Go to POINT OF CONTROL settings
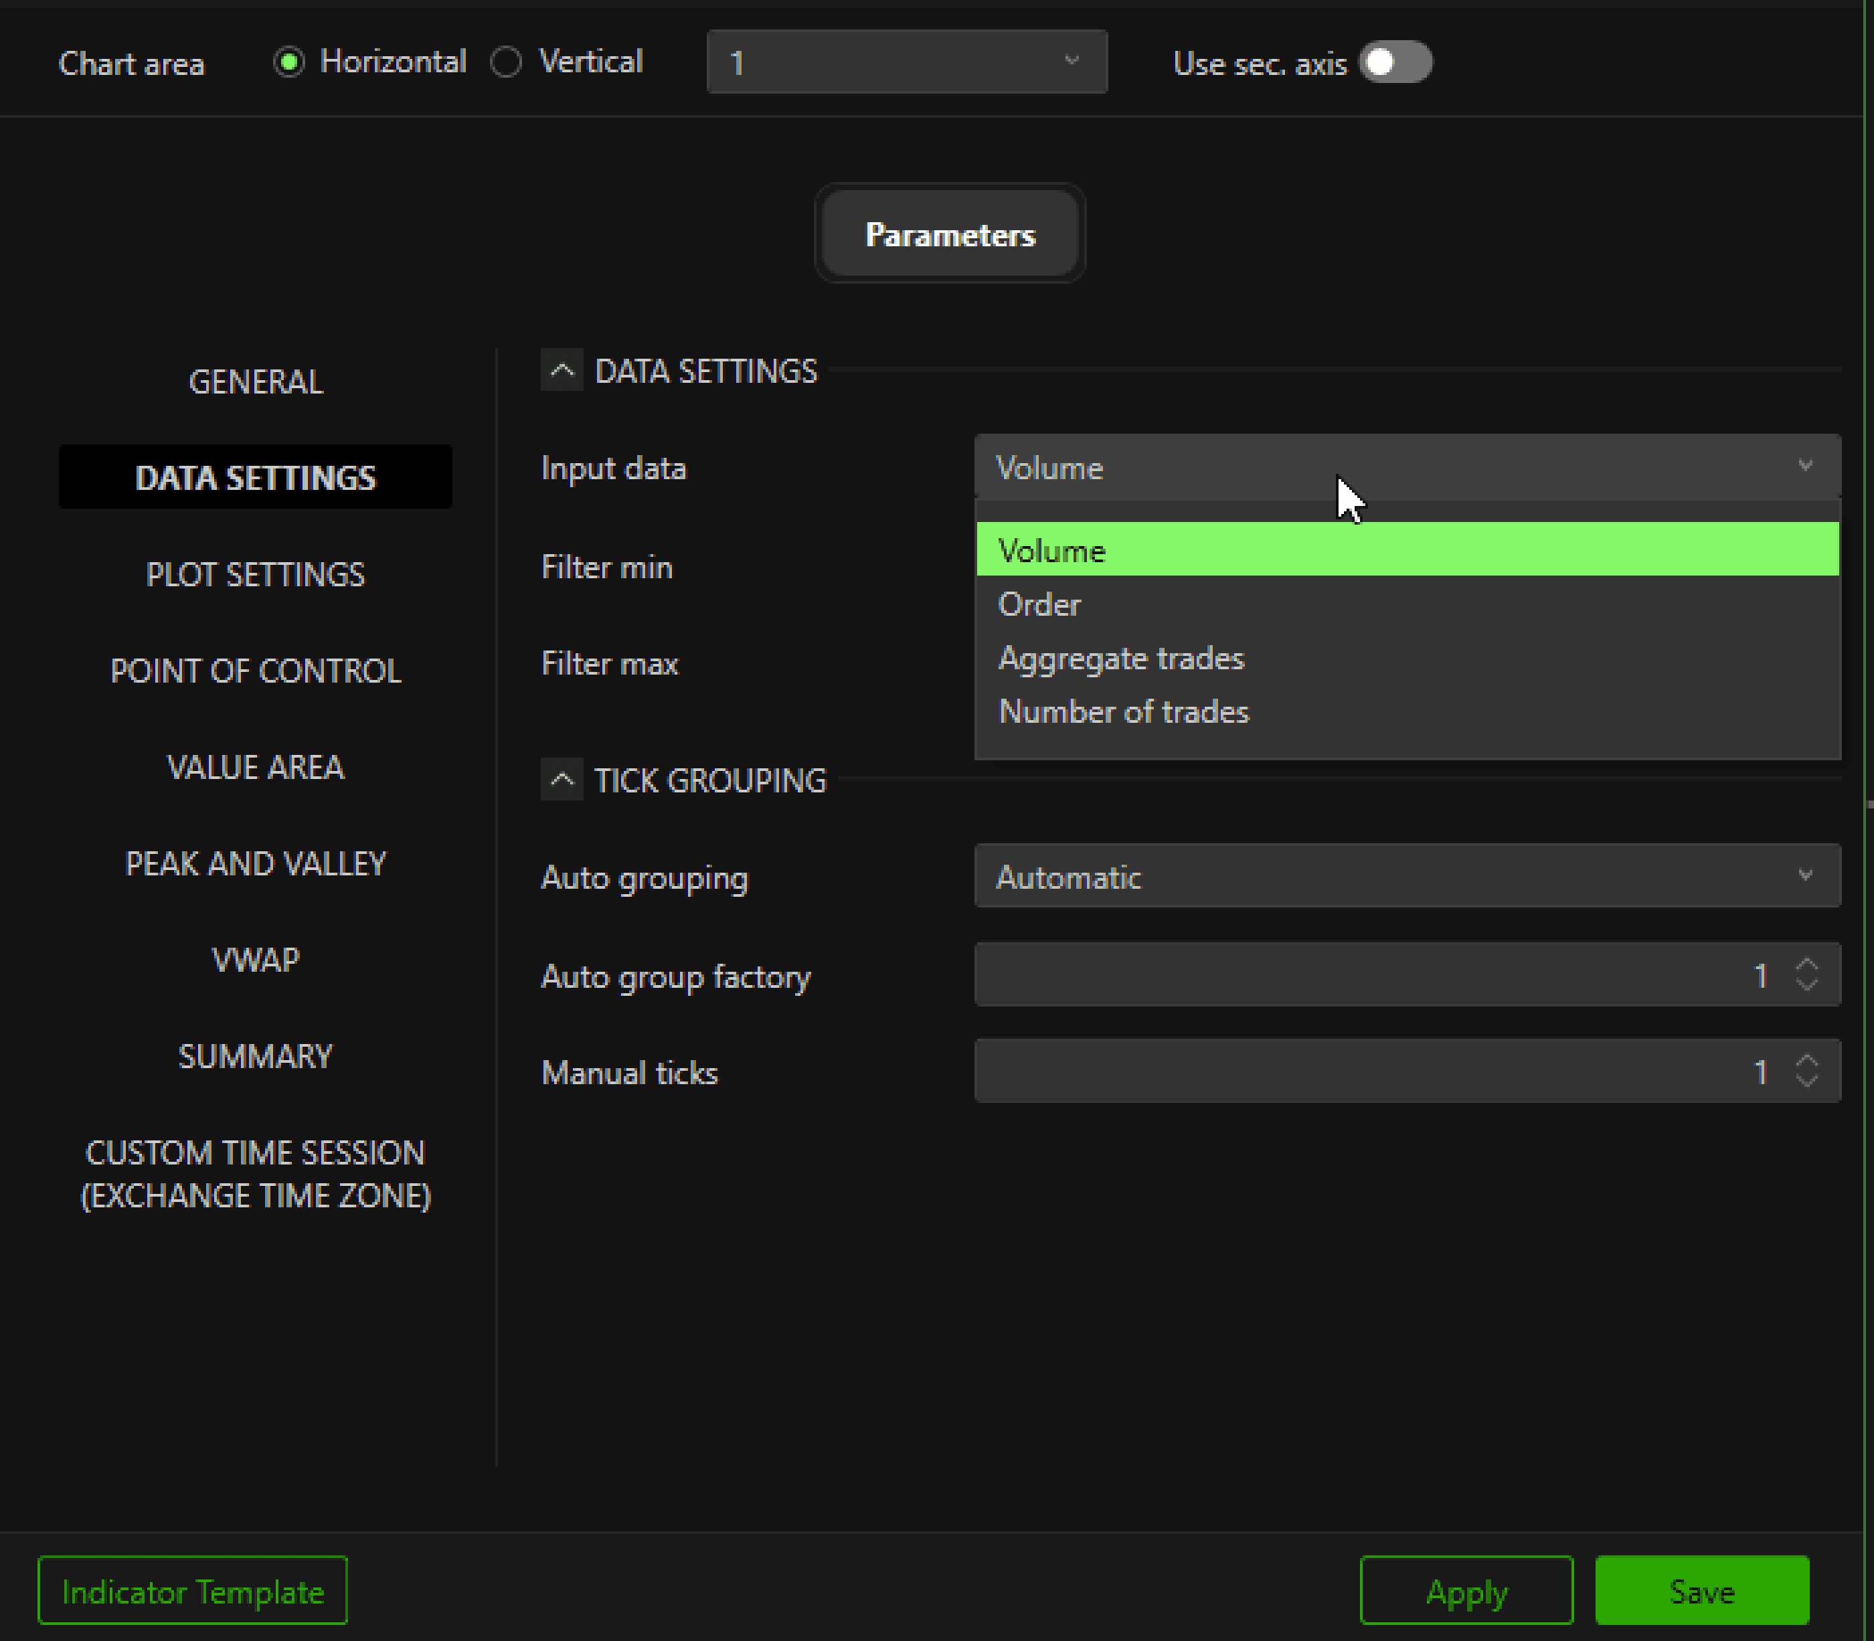 tap(256, 671)
